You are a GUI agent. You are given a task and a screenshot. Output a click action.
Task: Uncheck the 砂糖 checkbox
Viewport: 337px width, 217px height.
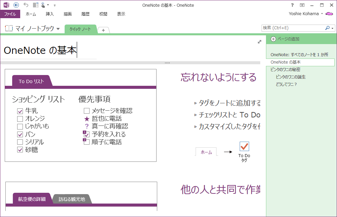coord(20,150)
